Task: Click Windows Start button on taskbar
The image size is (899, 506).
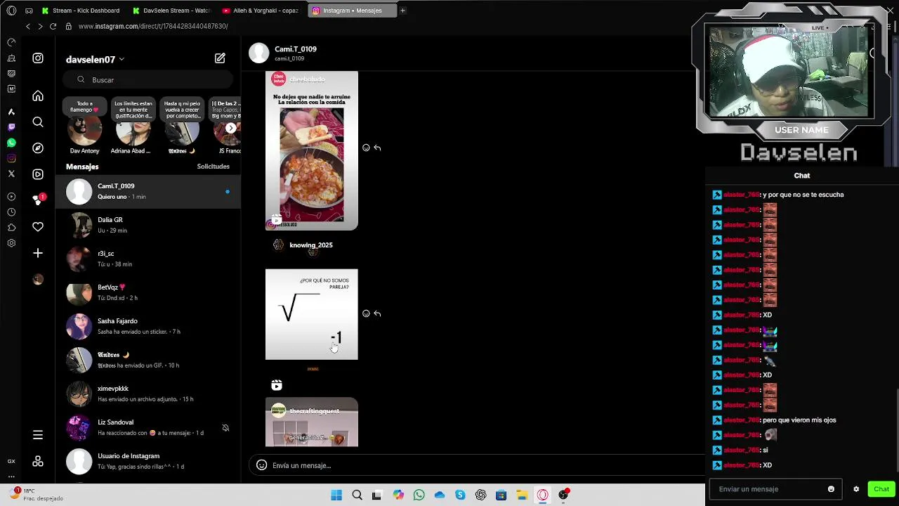Action: 336,495
